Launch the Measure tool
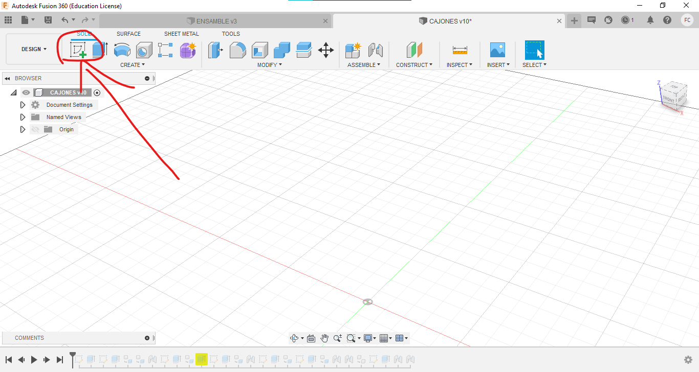The image size is (699, 372). [460, 50]
